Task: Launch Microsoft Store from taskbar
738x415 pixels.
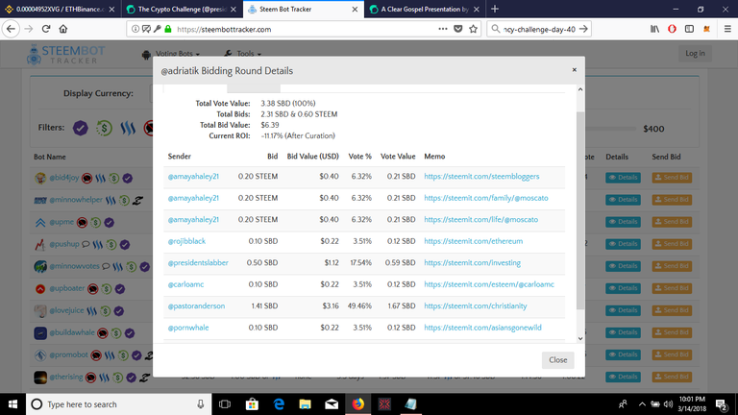Action: [x=252, y=404]
